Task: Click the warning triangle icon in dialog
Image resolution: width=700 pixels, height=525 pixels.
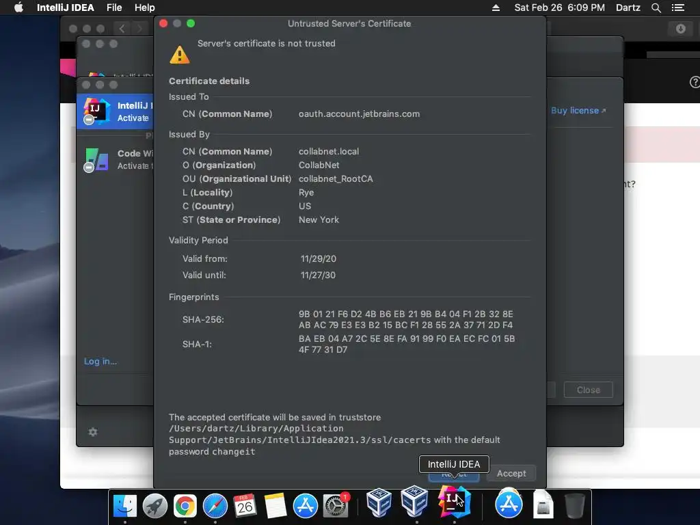Action: pos(180,55)
